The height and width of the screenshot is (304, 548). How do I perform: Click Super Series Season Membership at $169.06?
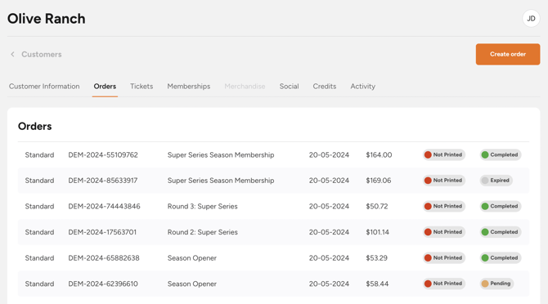pos(221,181)
